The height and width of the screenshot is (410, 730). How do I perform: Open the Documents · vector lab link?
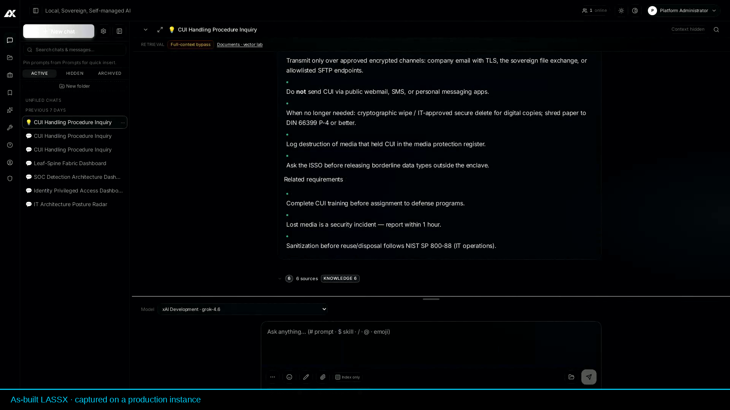(240, 44)
